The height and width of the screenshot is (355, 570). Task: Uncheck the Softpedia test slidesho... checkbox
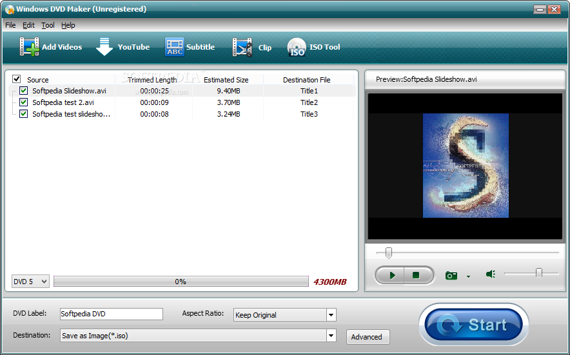click(x=24, y=114)
